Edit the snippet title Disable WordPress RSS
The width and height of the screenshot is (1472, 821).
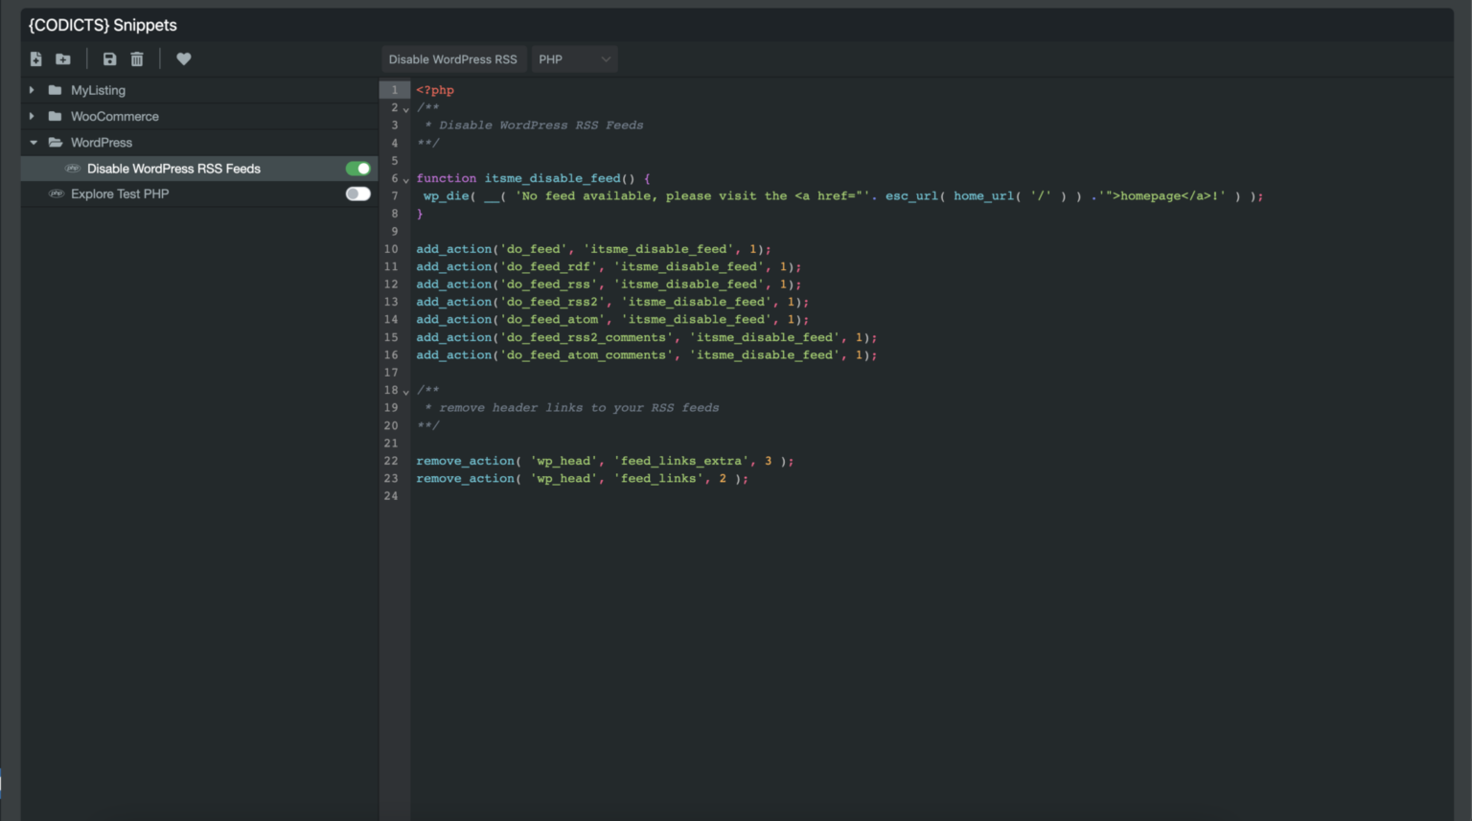click(453, 59)
